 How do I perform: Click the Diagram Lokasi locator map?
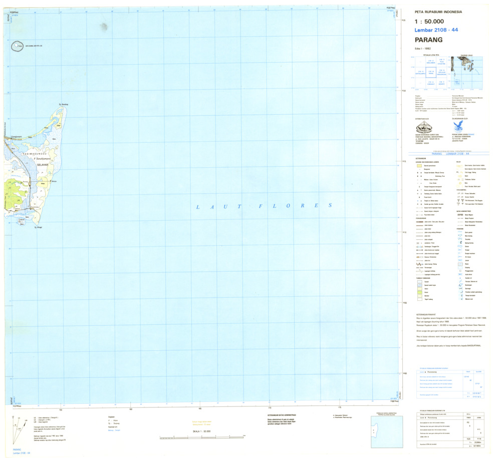point(466,73)
